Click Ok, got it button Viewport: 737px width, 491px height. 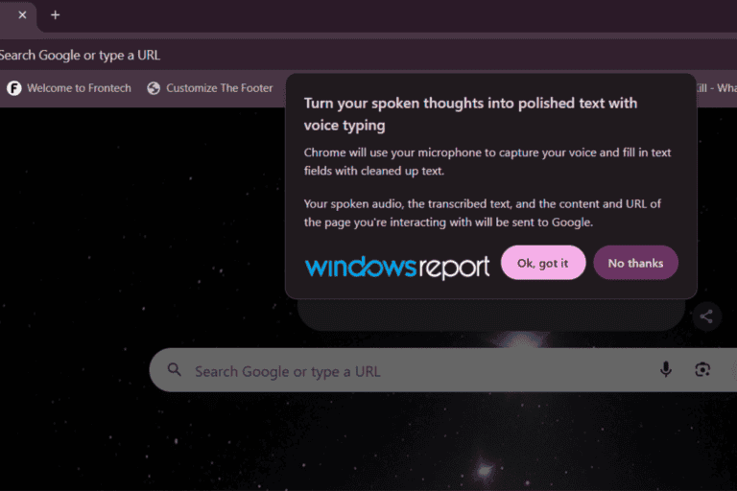543,263
